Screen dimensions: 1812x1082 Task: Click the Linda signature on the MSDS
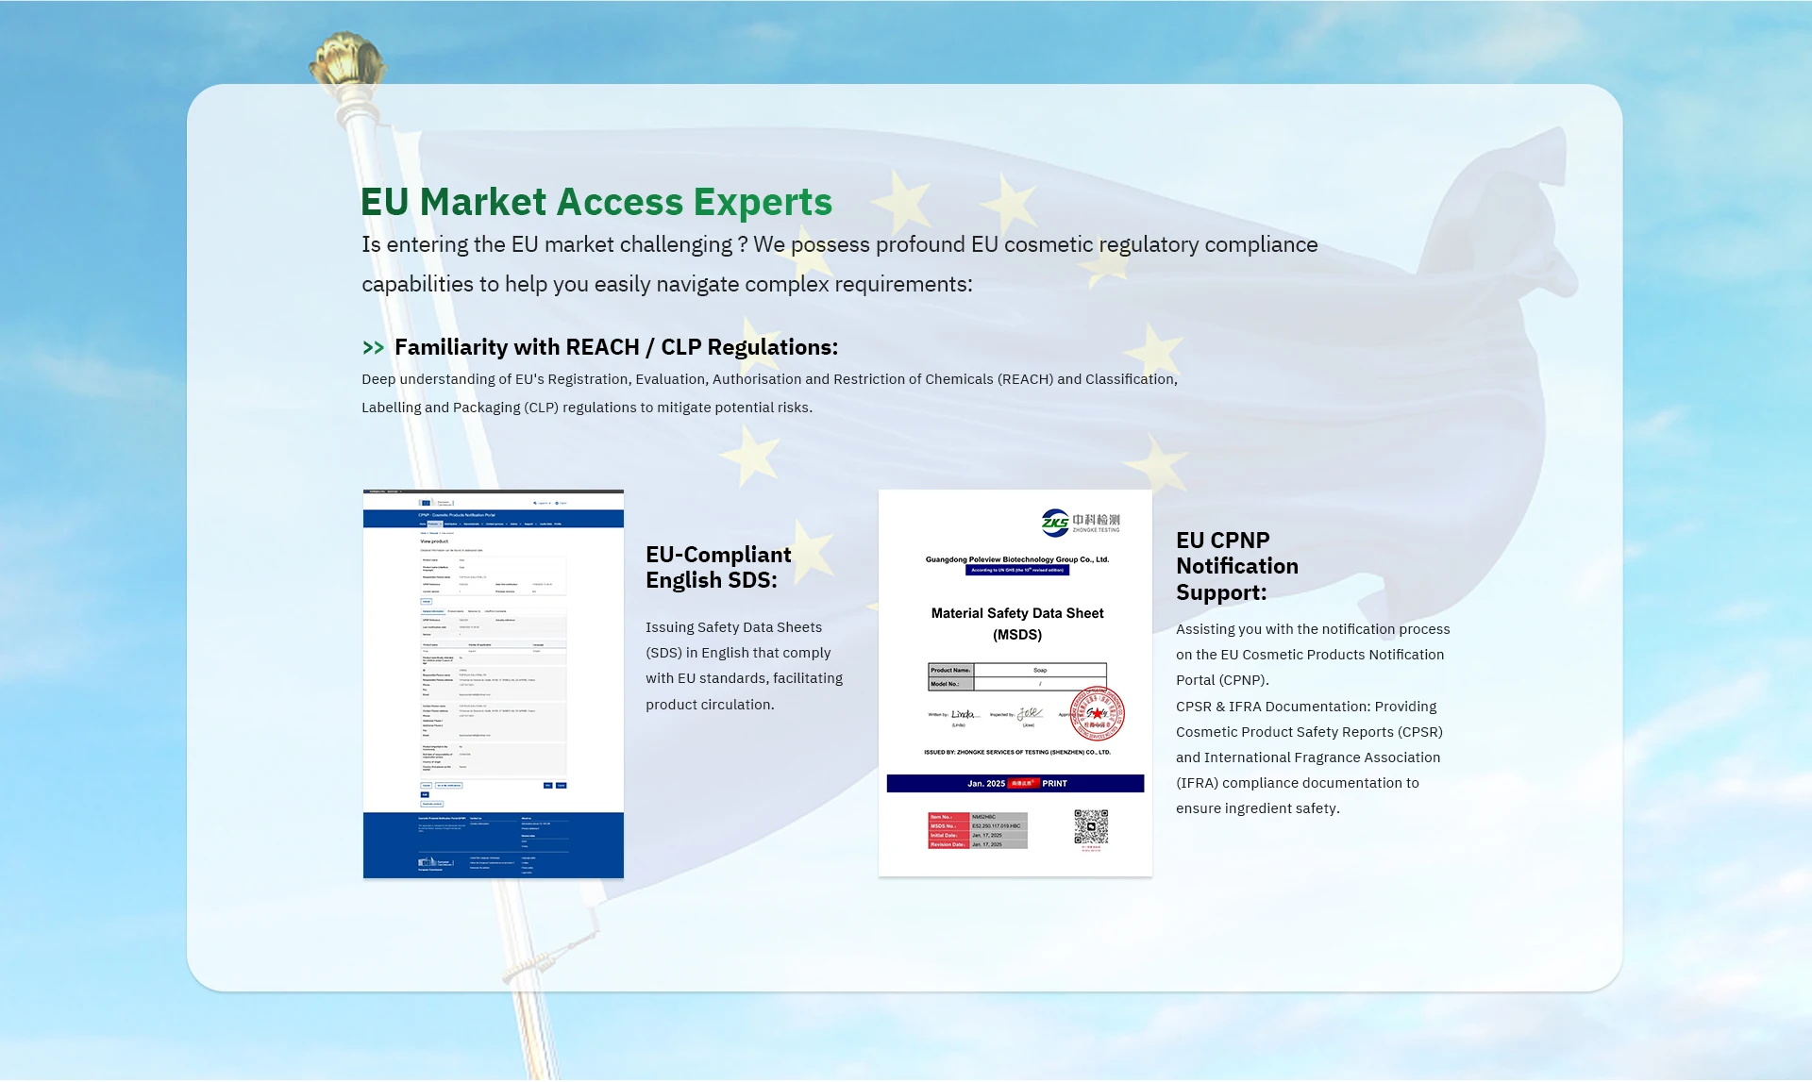click(963, 715)
